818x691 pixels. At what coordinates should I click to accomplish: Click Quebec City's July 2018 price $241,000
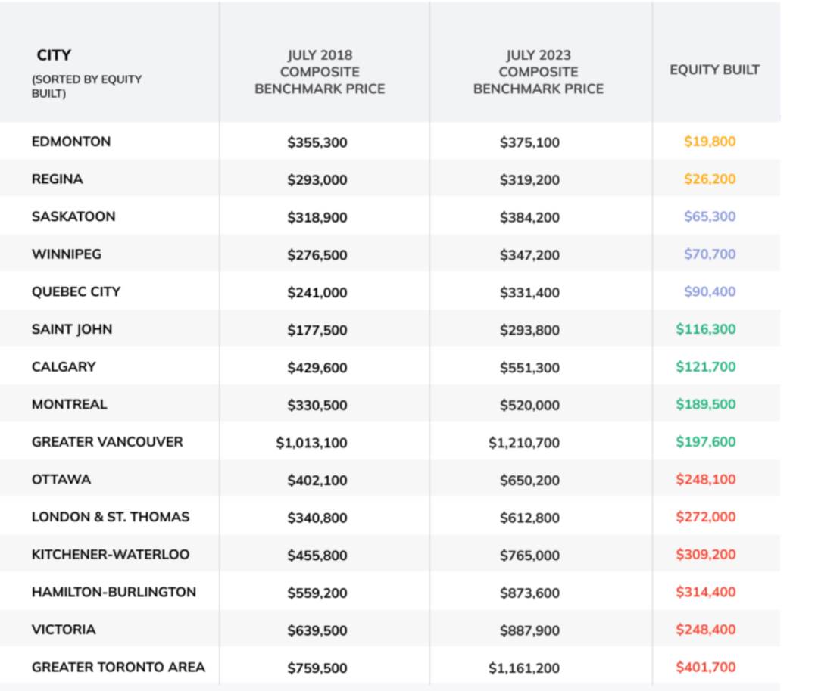point(317,292)
